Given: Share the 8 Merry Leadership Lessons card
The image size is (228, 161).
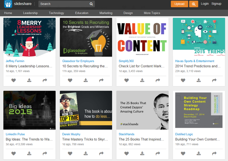Looking at the screenshot, I should (45, 80).
